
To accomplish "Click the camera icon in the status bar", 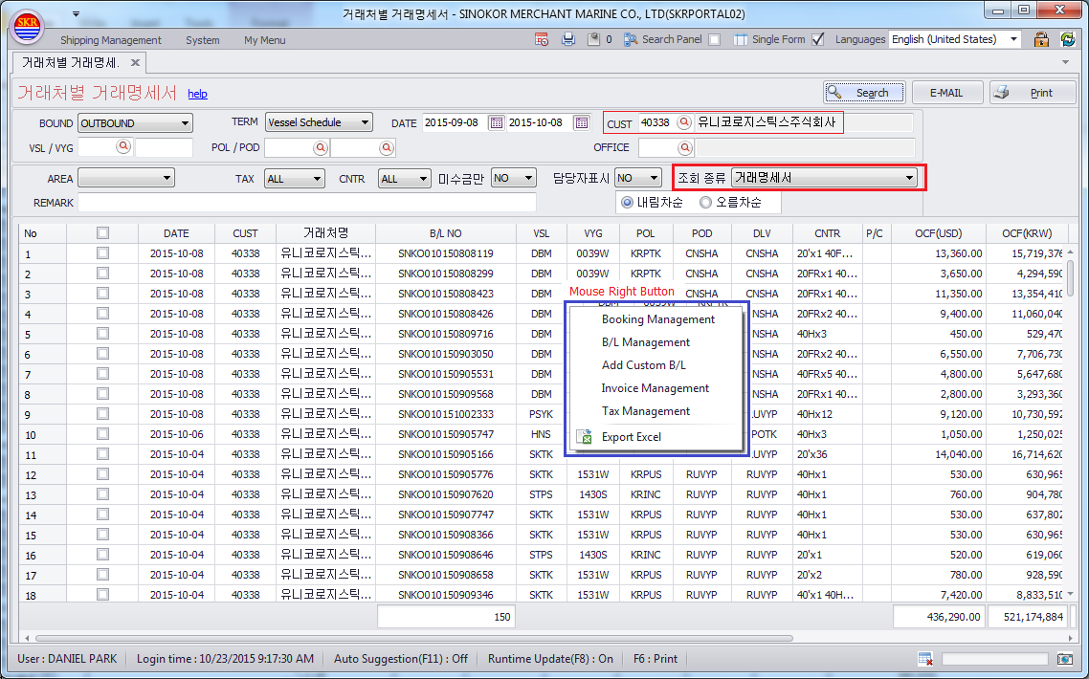I will (x=1065, y=659).
